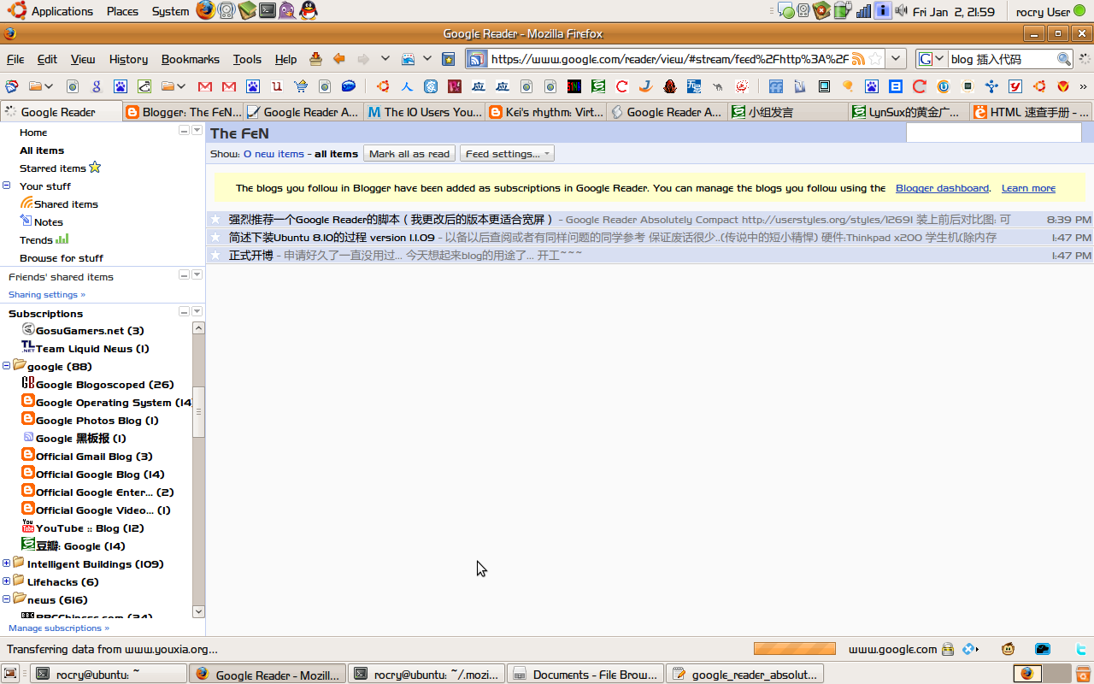Click the page load progress bar
Viewport: 1094px width, 684px height.
pyautogui.click(x=795, y=649)
